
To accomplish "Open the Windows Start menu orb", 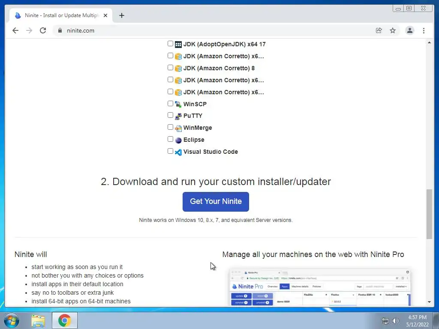I will coord(12,320).
